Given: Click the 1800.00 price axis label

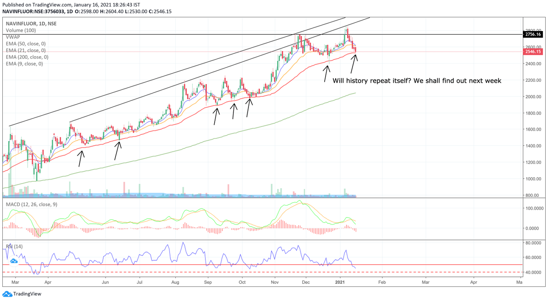Looking at the screenshot, I should point(534,113).
